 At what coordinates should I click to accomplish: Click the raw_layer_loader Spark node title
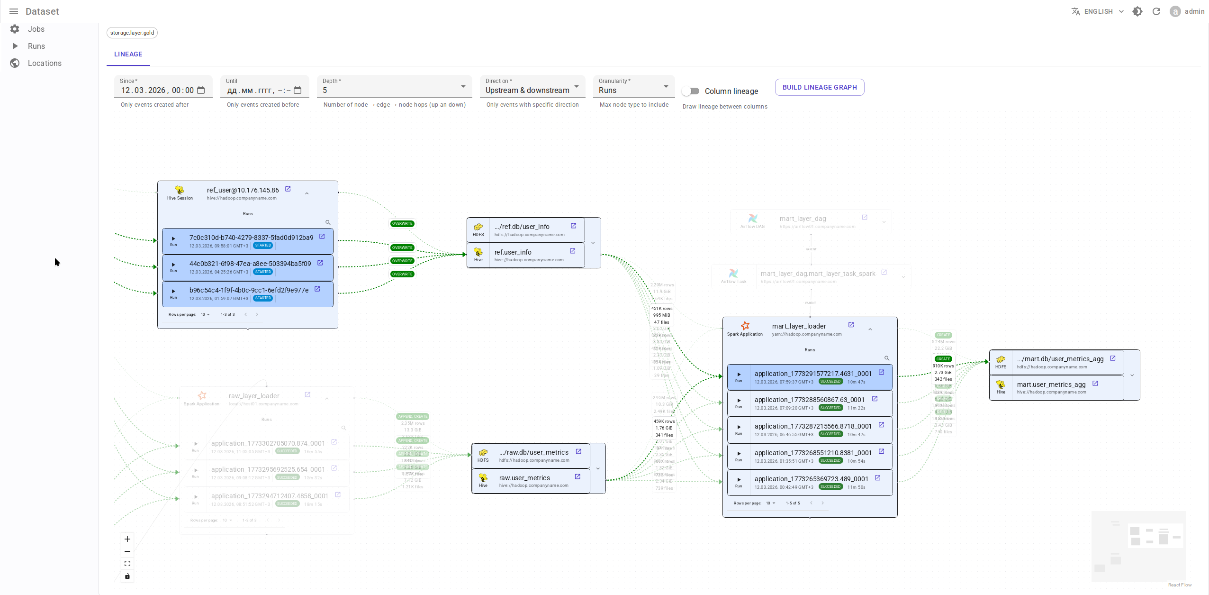point(254,396)
